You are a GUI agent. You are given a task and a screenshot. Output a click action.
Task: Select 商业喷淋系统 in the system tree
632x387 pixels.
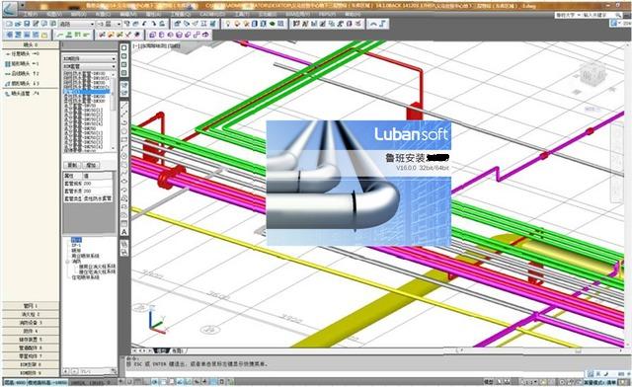pyautogui.click(x=86, y=256)
